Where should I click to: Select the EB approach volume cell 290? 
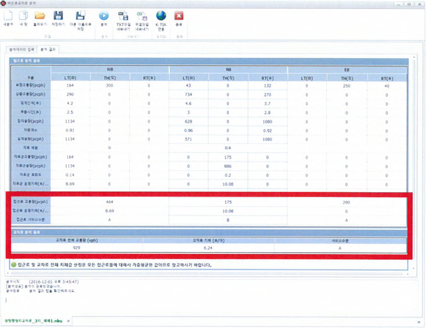(347, 202)
